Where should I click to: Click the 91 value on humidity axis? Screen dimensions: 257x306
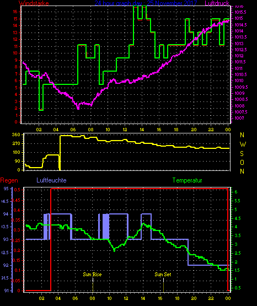click(x=7, y=291)
